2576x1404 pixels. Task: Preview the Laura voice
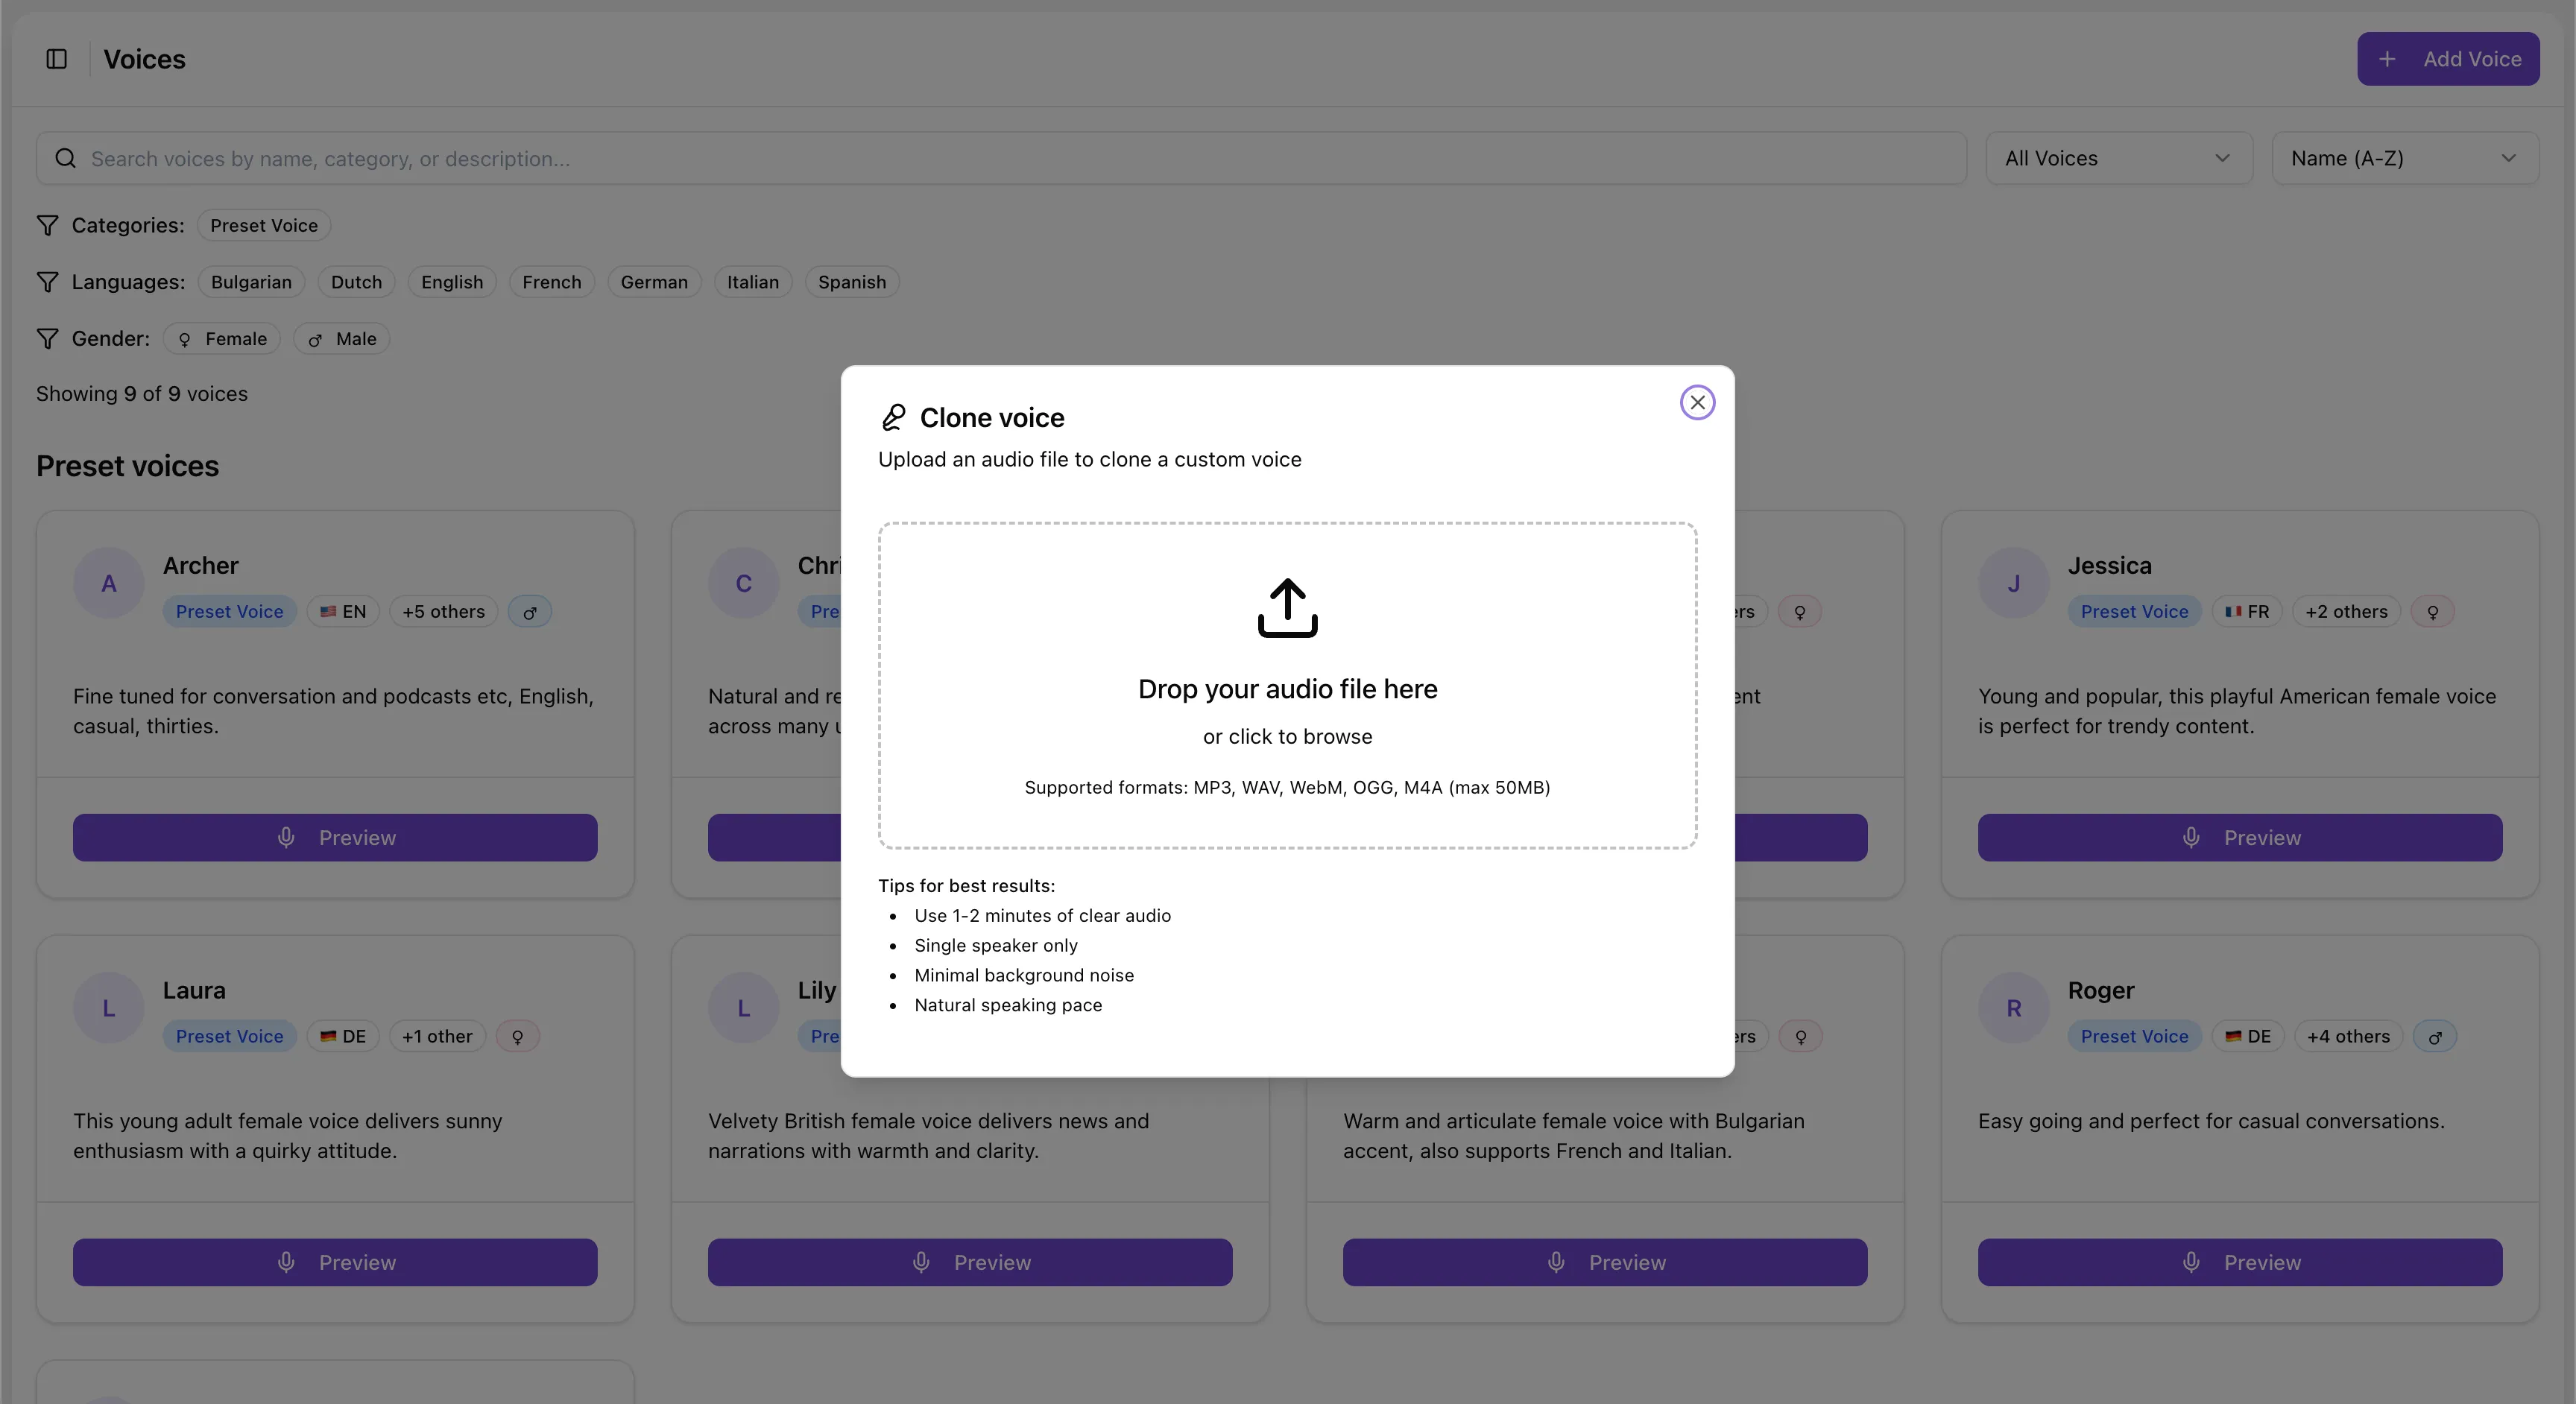pyautogui.click(x=335, y=1263)
